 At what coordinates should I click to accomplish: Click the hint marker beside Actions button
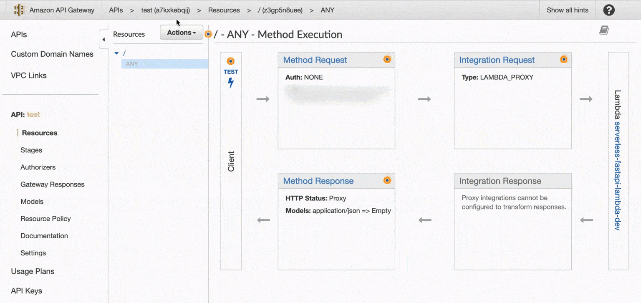tap(208, 34)
